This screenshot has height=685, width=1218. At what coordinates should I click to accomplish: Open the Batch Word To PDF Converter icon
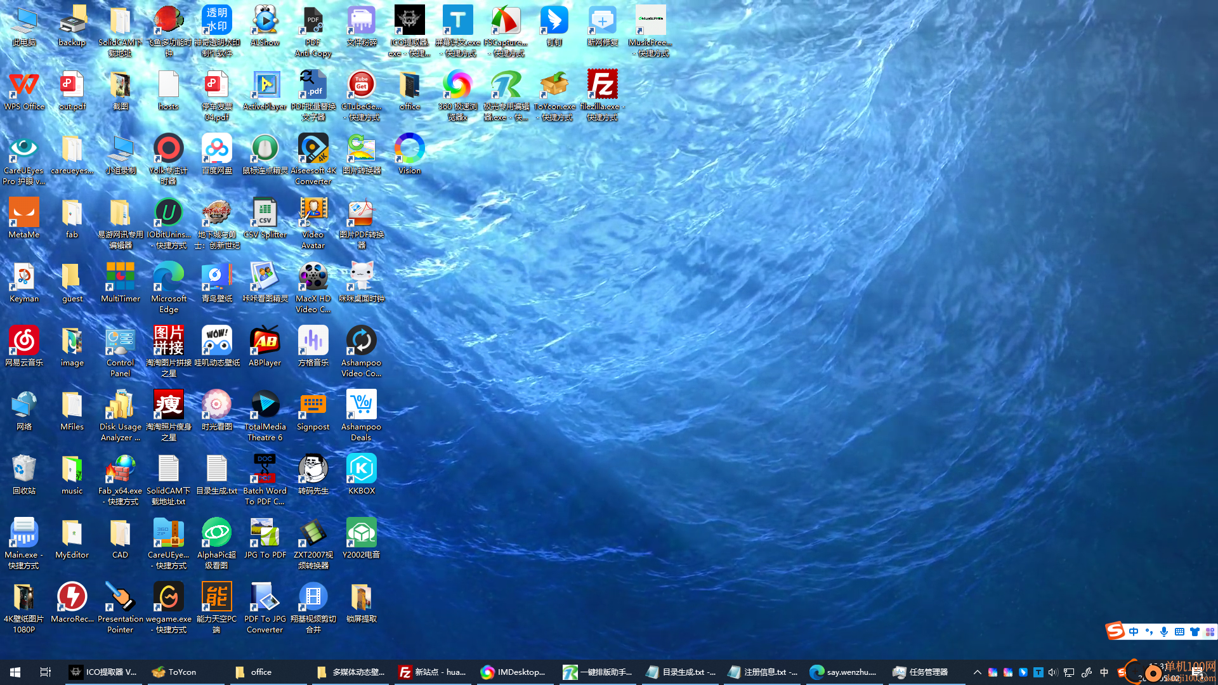(265, 480)
